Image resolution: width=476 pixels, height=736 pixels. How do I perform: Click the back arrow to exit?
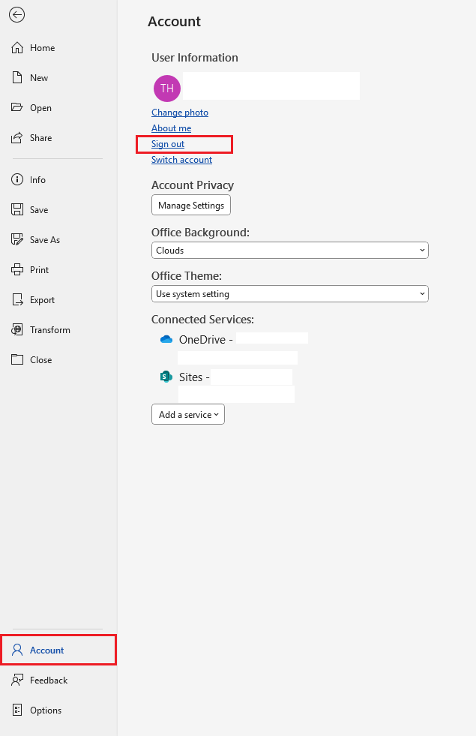click(x=16, y=15)
